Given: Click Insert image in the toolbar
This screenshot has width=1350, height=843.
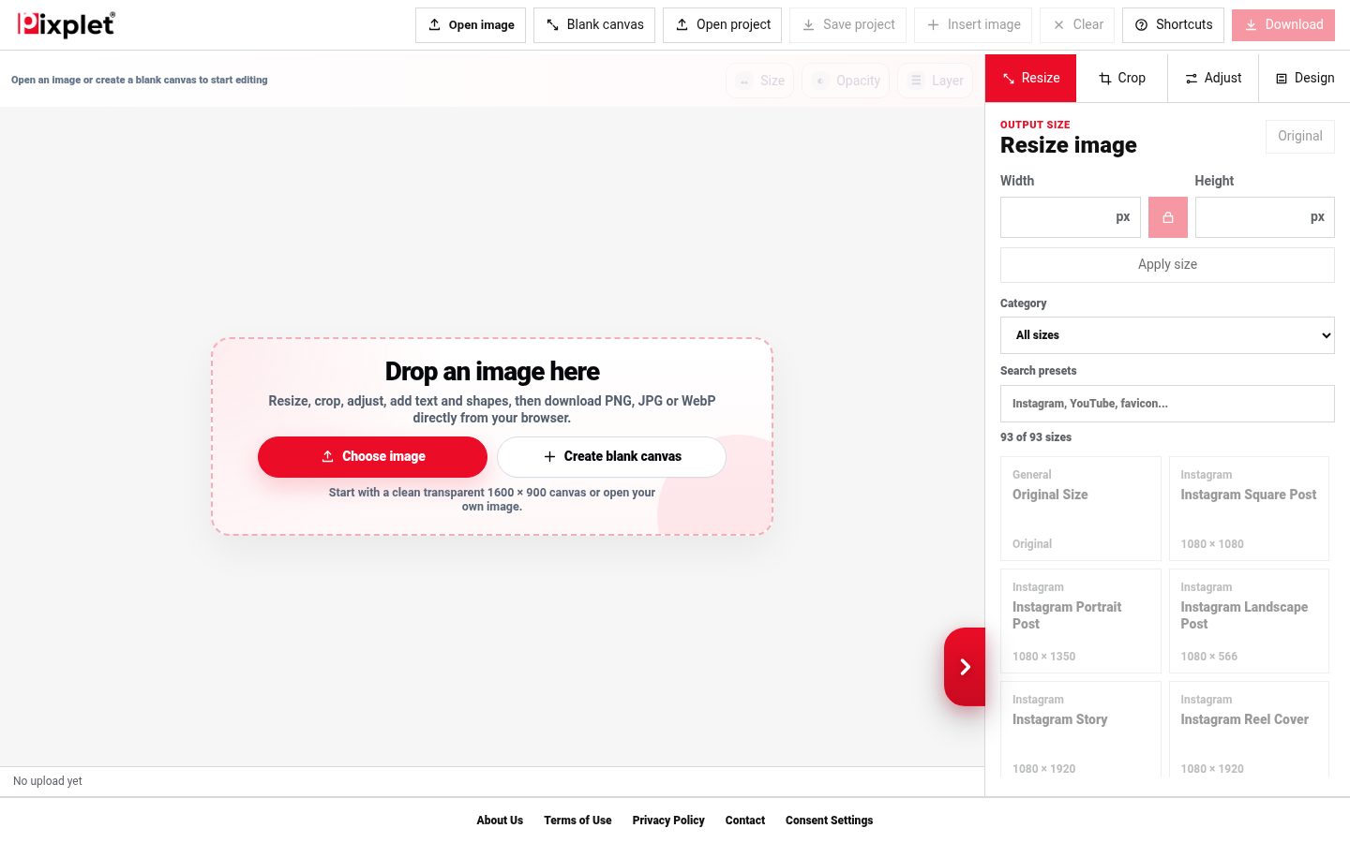Looking at the screenshot, I should pyautogui.click(x=973, y=25).
